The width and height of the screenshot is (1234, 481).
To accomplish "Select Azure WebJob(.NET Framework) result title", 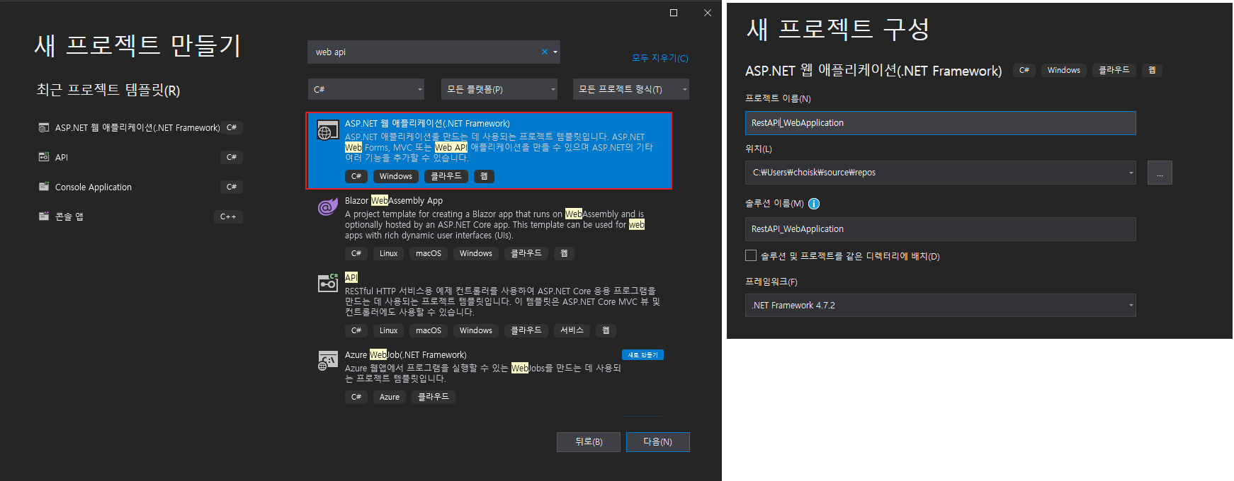I will pos(406,355).
